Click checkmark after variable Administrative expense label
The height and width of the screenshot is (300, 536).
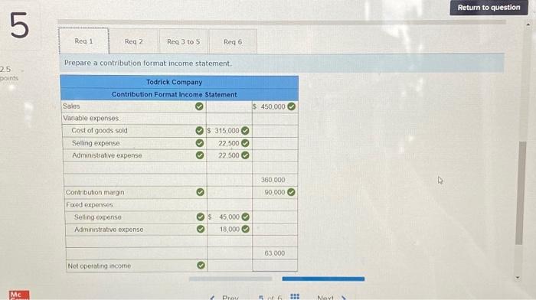point(200,155)
